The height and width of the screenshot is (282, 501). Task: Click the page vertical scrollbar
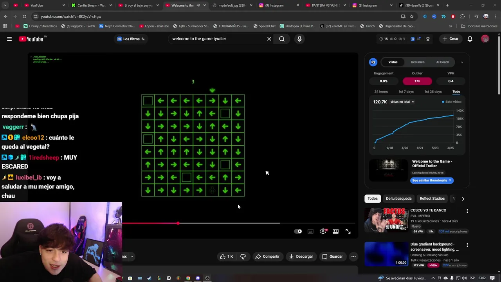click(x=499, y=65)
